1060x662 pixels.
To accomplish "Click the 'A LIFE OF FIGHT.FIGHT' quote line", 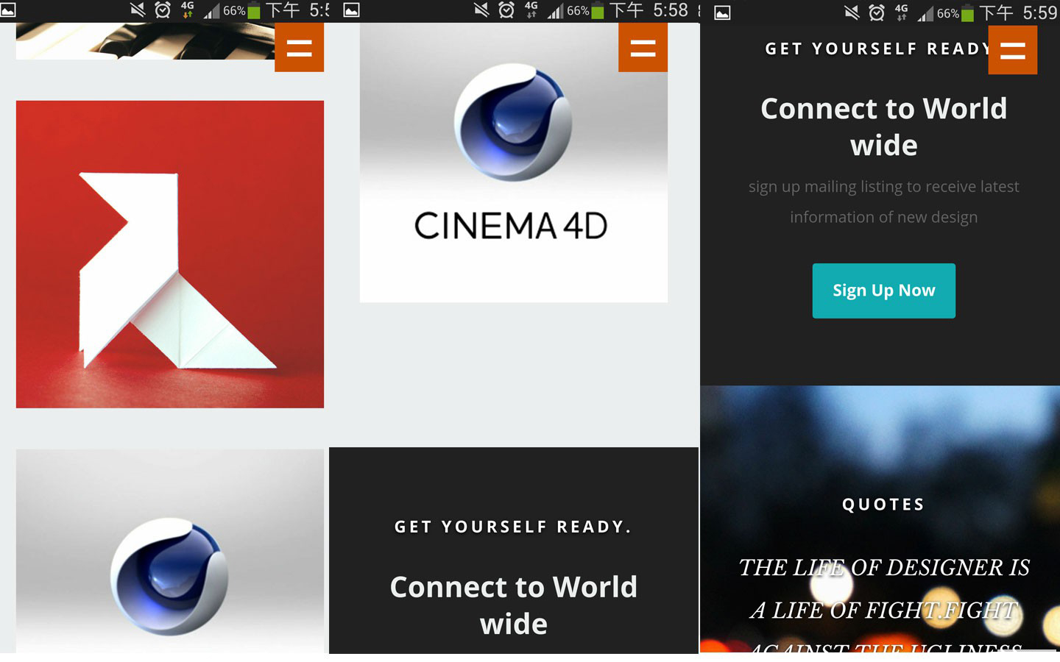I will pos(883,611).
